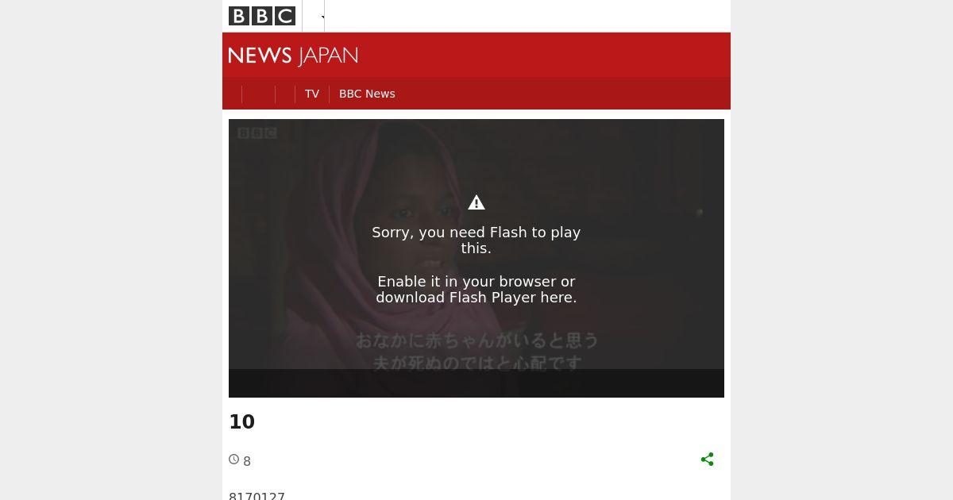Click the clock timestamp icon

click(234, 460)
